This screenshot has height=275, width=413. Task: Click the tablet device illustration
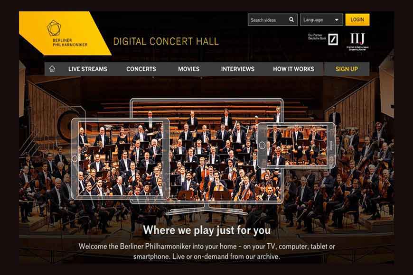[x=121, y=158]
